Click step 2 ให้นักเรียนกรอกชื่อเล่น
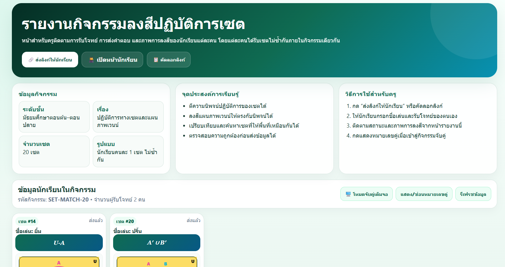 [x=402, y=116]
